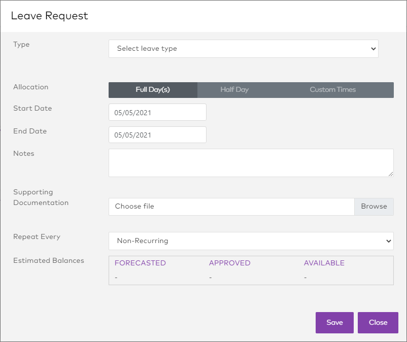Switch allocation to Half Day
Viewport: 407px width, 342px height.
tap(234, 90)
